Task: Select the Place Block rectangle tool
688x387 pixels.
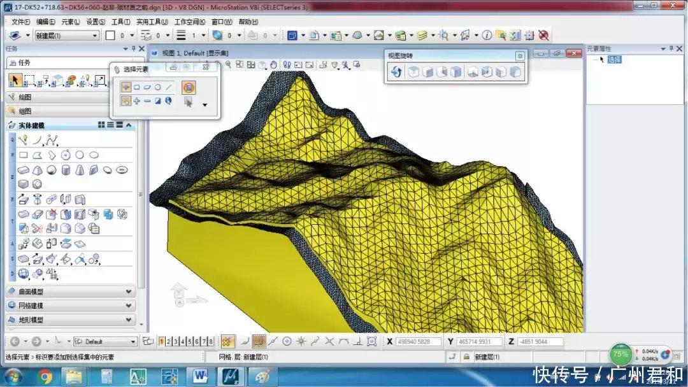Action: [24, 155]
